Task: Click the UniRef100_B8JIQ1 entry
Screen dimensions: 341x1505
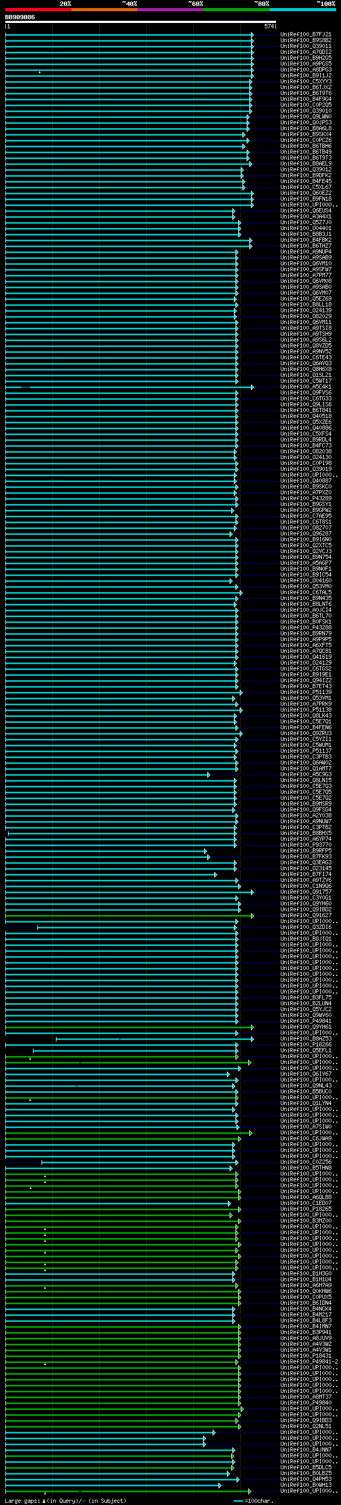Action: click(x=306, y=938)
